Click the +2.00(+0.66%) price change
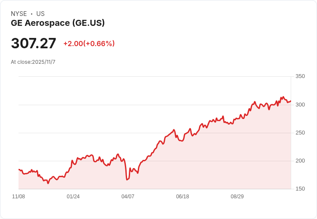 coord(89,44)
